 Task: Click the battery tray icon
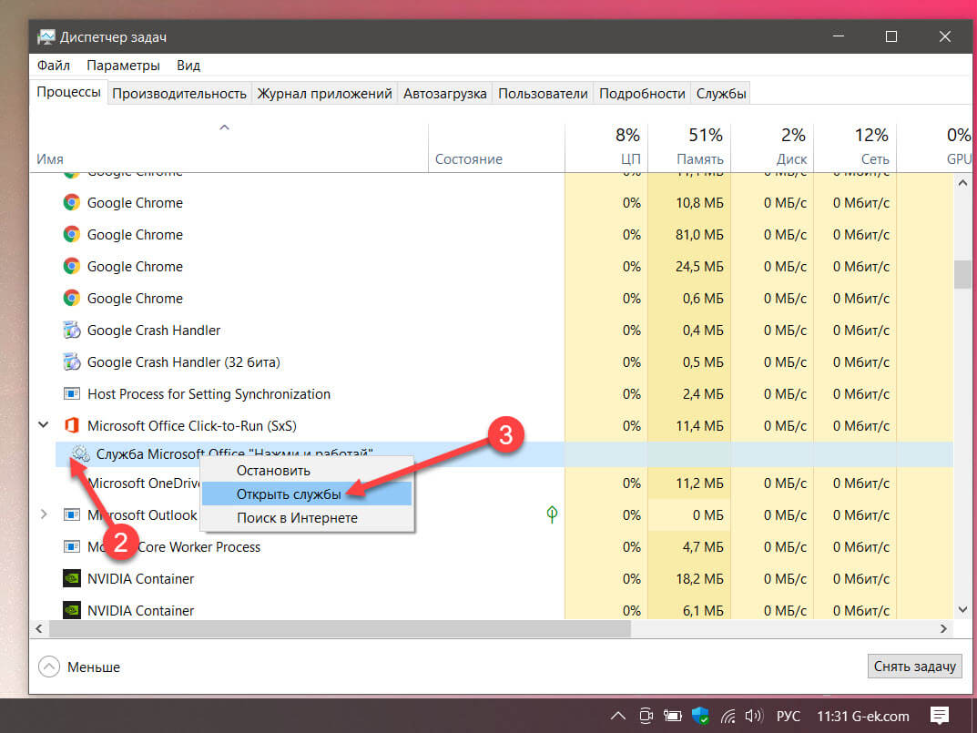(x=672, y=716)
